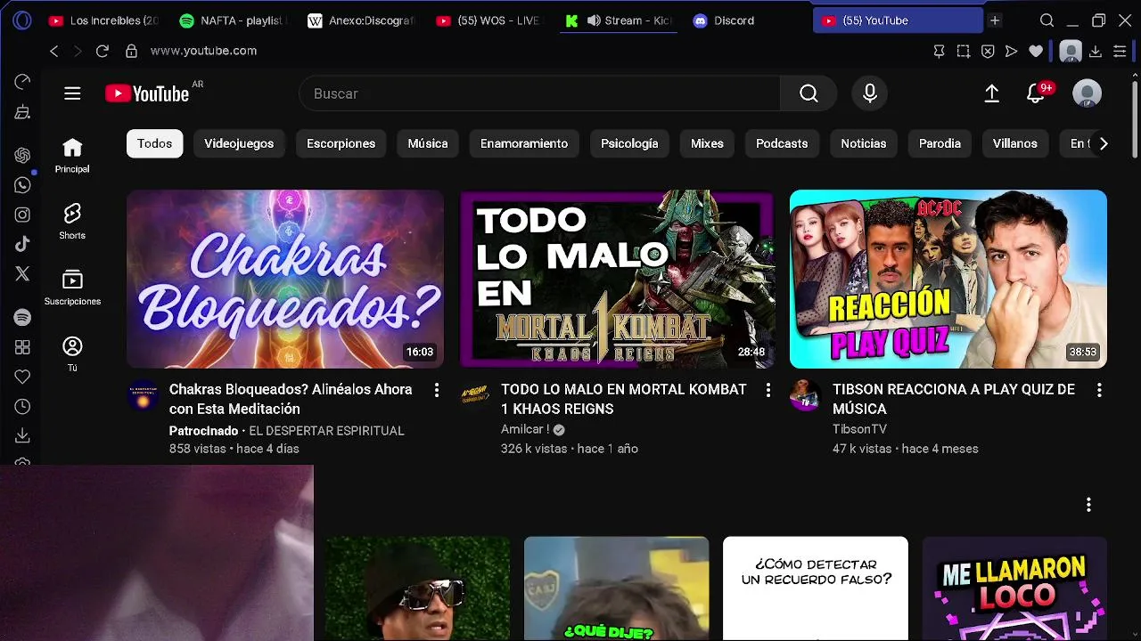Open WhatsApp in the browser sidebar
This screenshot has height=641, width=1141.
coord(22,185)
